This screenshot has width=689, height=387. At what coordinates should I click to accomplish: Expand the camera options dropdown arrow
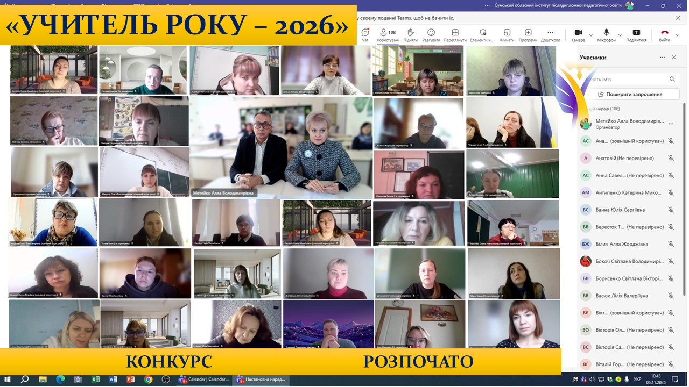point(591,35)
